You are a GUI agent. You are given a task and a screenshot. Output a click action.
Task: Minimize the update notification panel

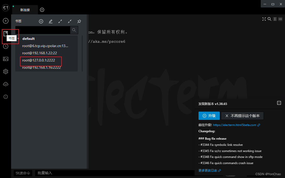coord(279,103)
